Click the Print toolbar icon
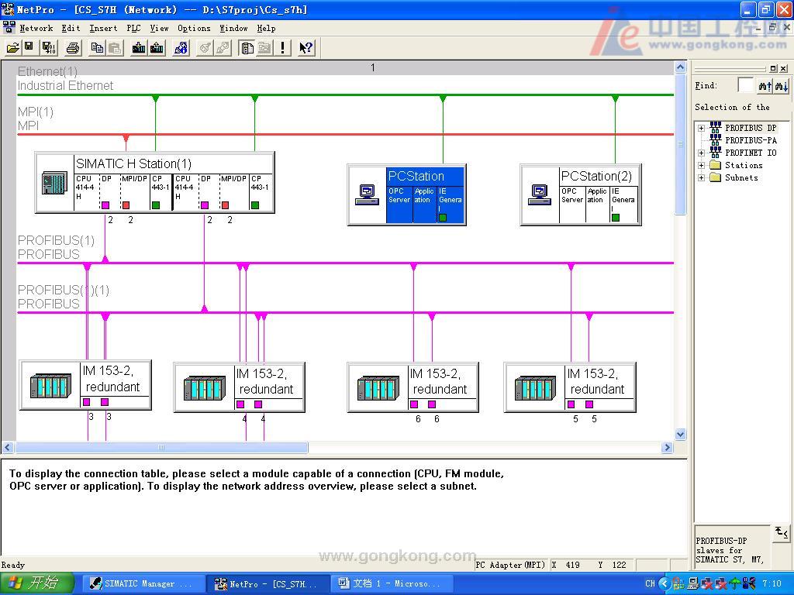794x595 pixels. point(73,47)
